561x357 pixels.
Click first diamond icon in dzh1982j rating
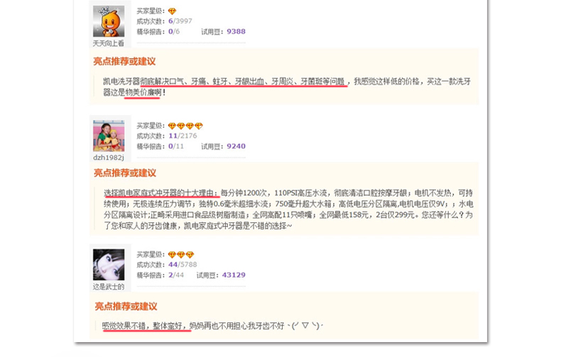click(172, 126)
